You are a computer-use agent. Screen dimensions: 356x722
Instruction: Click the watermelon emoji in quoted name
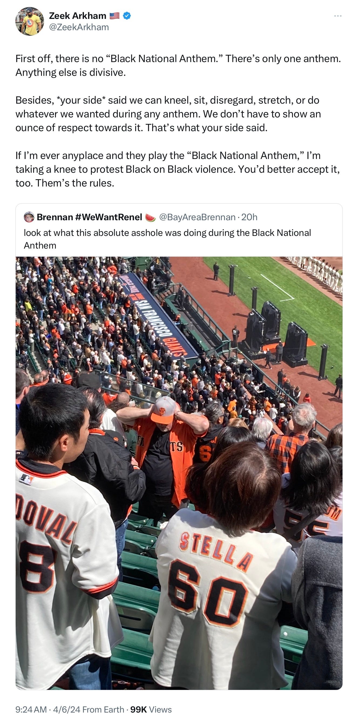click(150, 217)
